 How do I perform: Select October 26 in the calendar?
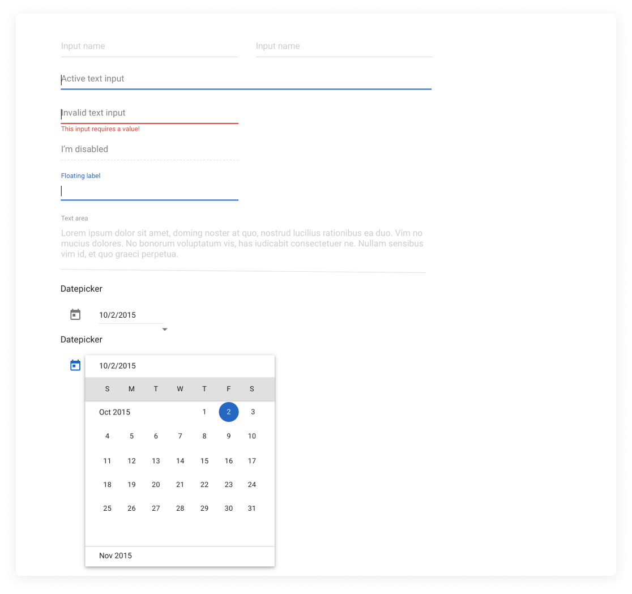tap(131, 508)
